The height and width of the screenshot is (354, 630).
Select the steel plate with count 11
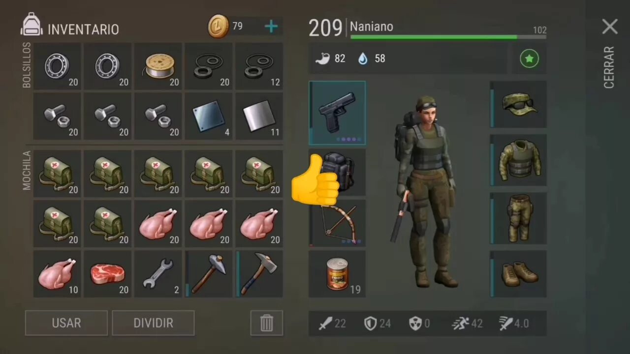pyautogui.click(x=259, y=116)
